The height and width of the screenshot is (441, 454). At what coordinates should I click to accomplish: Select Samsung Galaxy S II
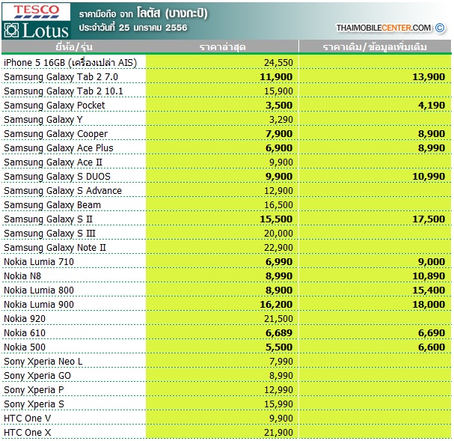[x=48, y=219]
